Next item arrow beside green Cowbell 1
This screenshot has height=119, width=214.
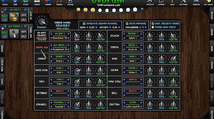(68, 102)
